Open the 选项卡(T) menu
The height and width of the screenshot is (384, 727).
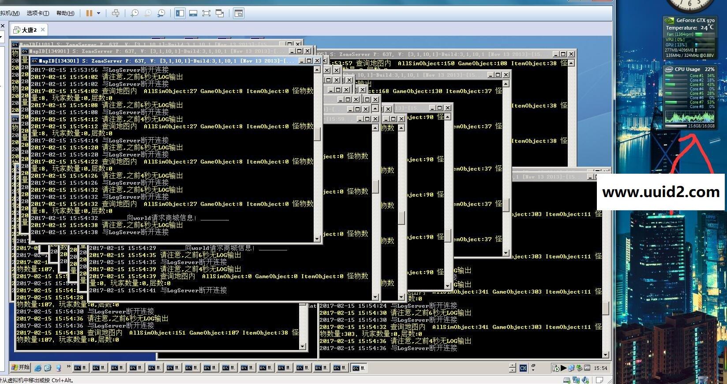point(38,13)
